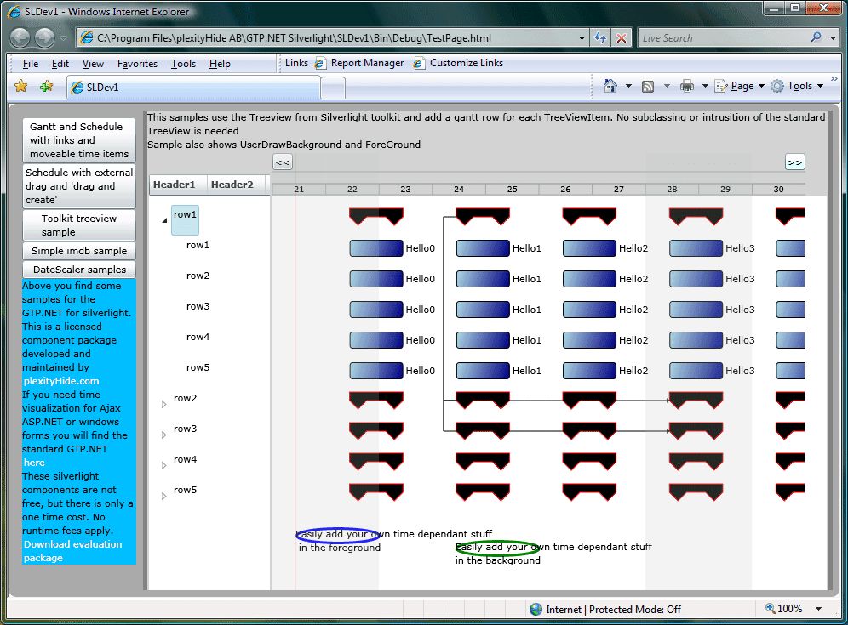
Task: Open the search provider options dropdown
Action: point(834,38)
